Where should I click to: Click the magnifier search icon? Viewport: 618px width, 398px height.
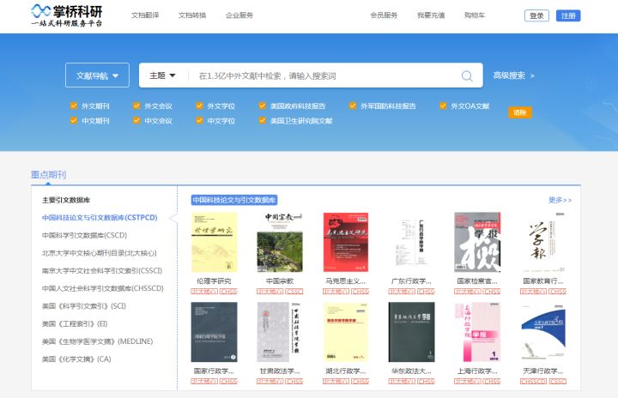[467, 75]
